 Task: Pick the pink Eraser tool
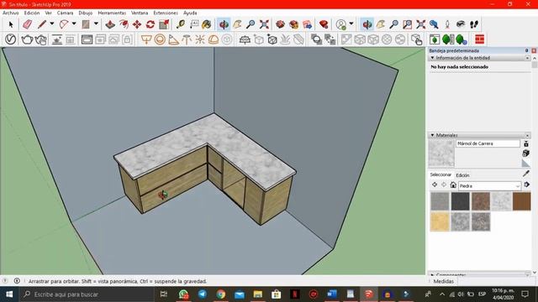point(28,24)
